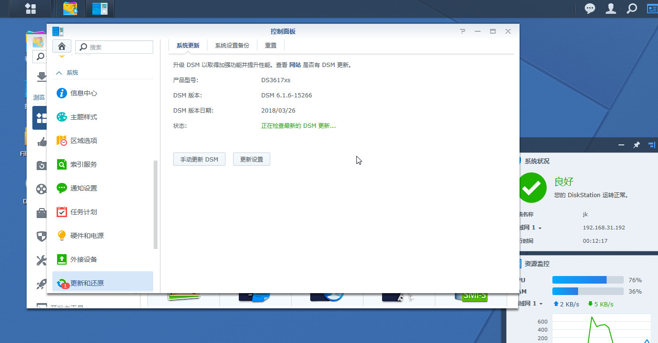Click the notifications icon in the top bar

point(589,8)
